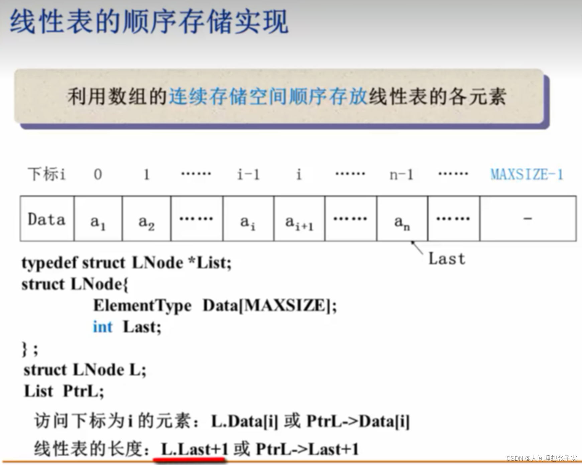Click the index n-1 above the array
Image resolution: width=582 pixels, height=465 pixels.
[x=401, y=175]
